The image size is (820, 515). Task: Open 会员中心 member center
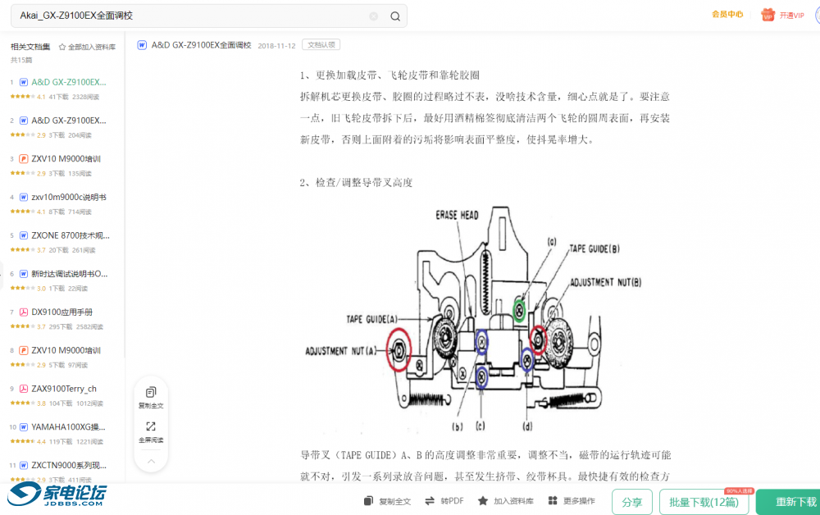pyautogui.click(x=727, y=15)
